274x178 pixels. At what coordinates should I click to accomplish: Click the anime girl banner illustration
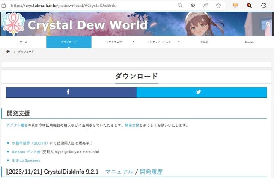(x=201, y=24)
